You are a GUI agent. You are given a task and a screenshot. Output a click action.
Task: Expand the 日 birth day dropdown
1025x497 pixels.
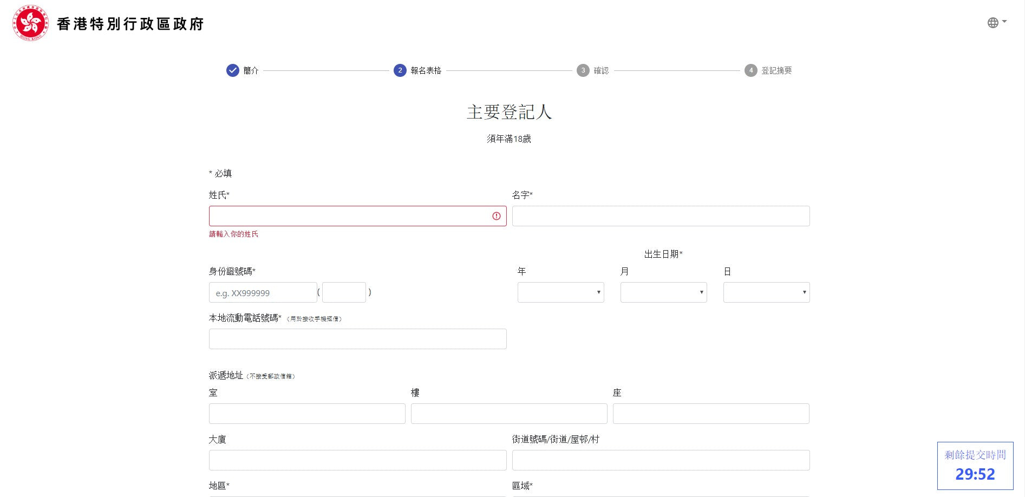tap(766, 292)
